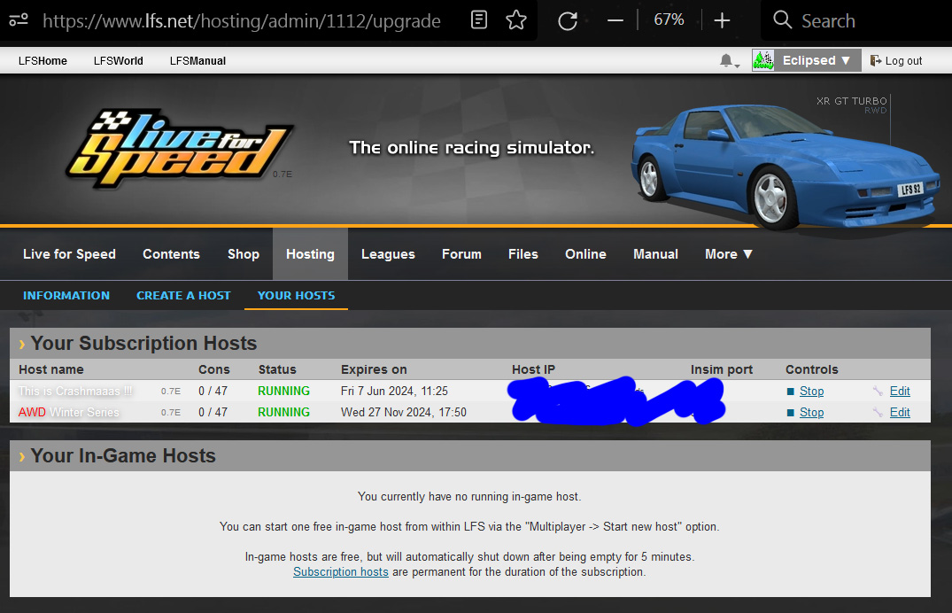Reset the 67% zoom level

click(669, 20)
